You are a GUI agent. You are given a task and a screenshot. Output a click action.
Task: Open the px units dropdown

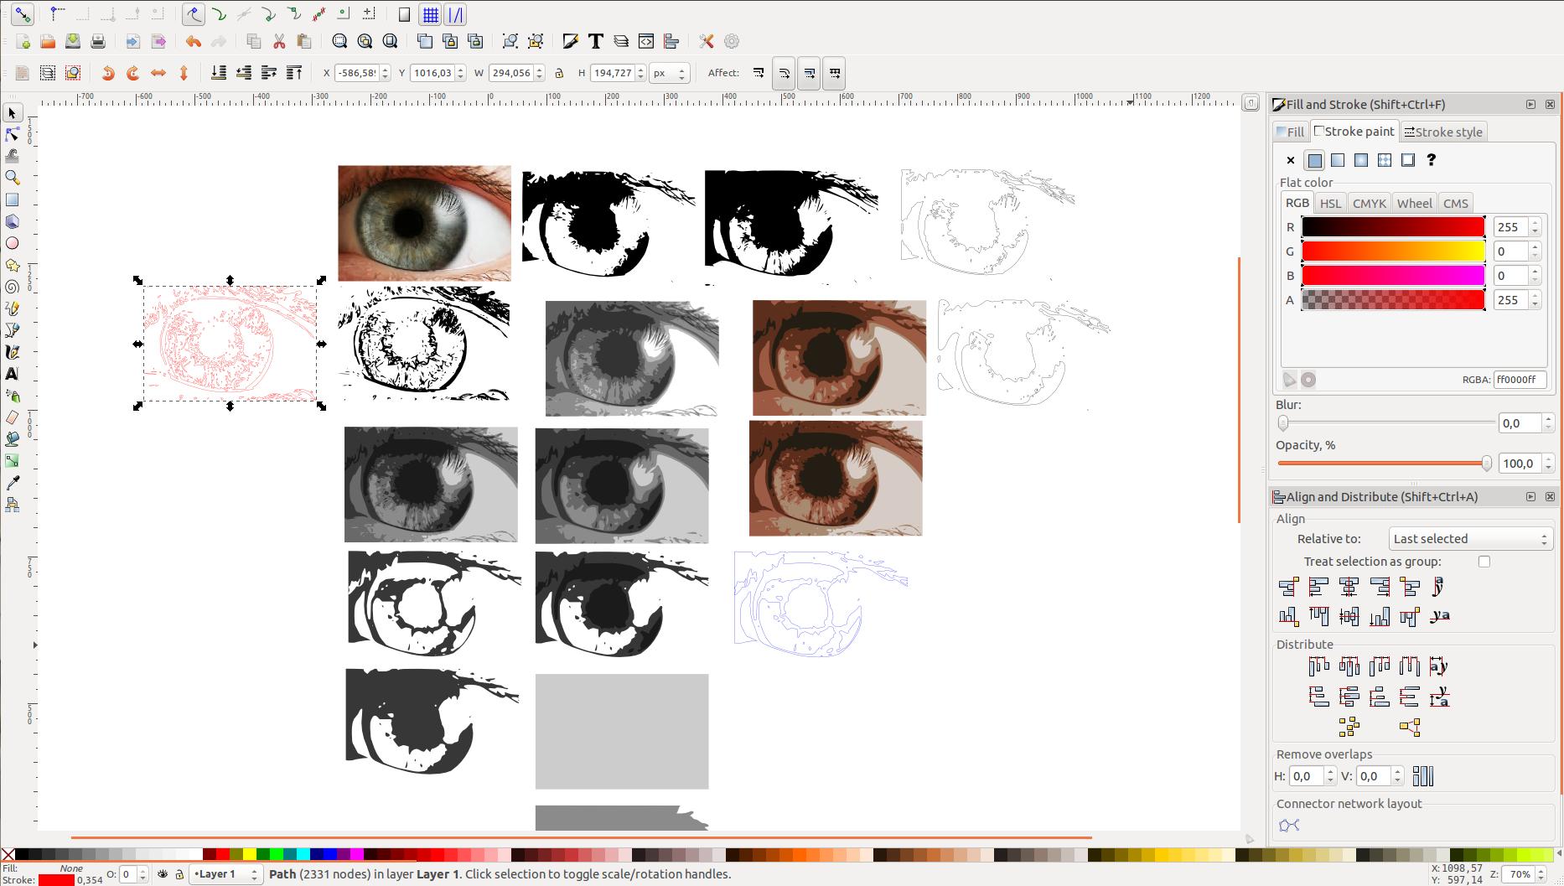pos(670,73)
